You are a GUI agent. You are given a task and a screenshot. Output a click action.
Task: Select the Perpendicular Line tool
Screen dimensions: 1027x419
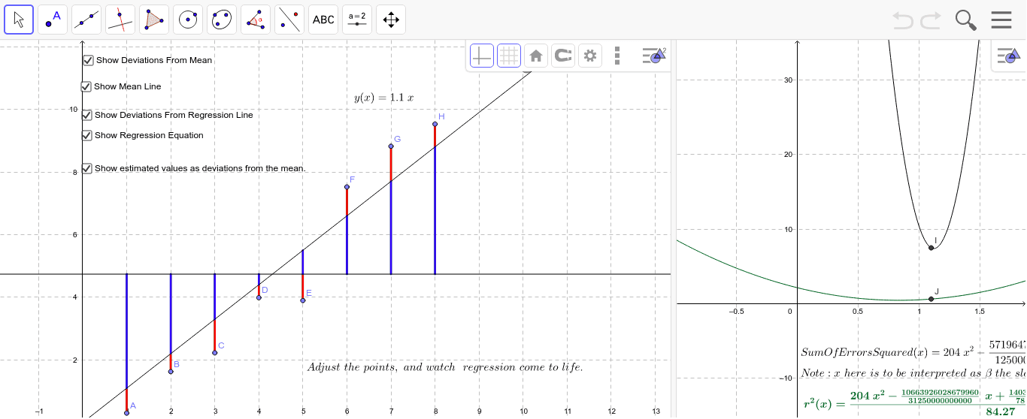[120, 20]
